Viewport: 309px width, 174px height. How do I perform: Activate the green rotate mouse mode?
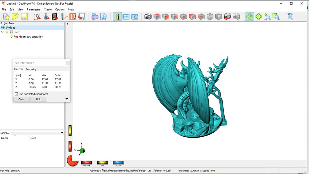pyautogui.click(x=250, y=17)
